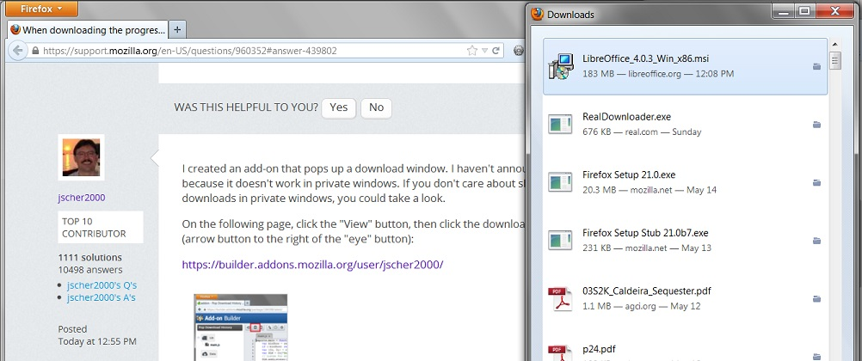Image resolution: width=862 pixels, height=361 pixels.
Task: Enlarge the Add-on Builder screenshot thumbnail
Action: click(x=240, y=327)
